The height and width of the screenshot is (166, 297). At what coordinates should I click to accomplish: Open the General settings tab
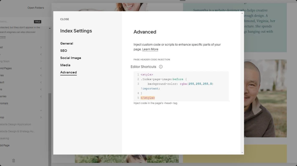pos(66,43)
